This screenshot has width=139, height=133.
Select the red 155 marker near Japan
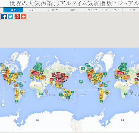pyautogui.click(x=66, y=77)
